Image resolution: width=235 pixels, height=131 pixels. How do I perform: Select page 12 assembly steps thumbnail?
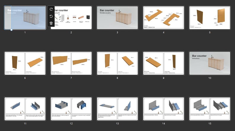pyautogui.click(x=71, y=109)
